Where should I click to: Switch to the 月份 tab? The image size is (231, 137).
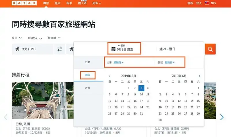coord(87,88)
